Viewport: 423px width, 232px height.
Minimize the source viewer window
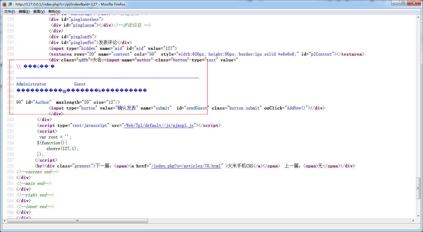(x=395, y=3)
